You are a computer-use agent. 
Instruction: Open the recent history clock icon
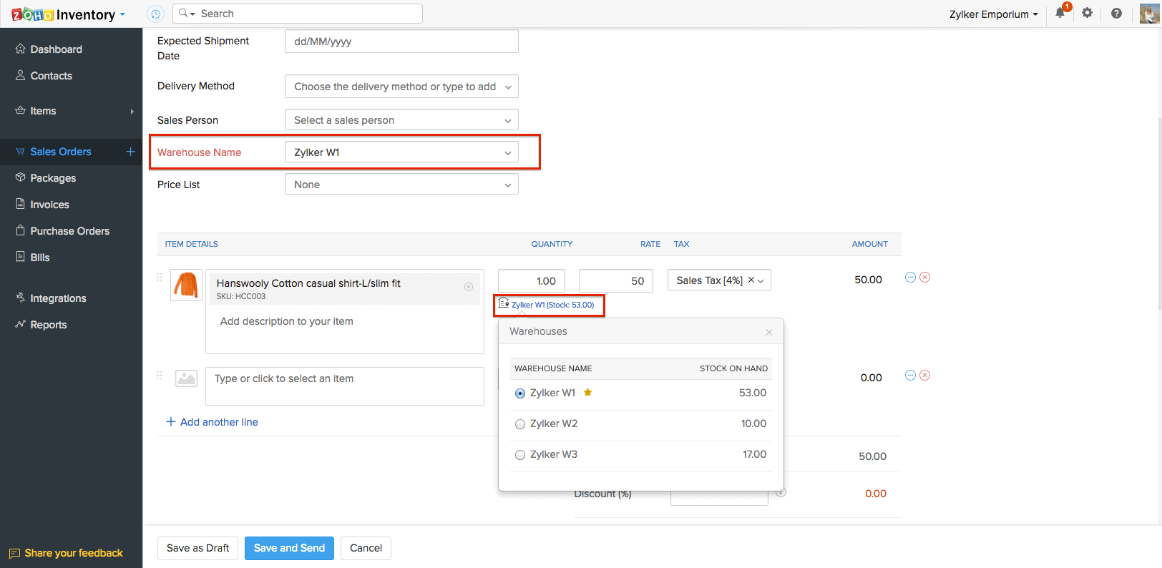coord(155,14)
